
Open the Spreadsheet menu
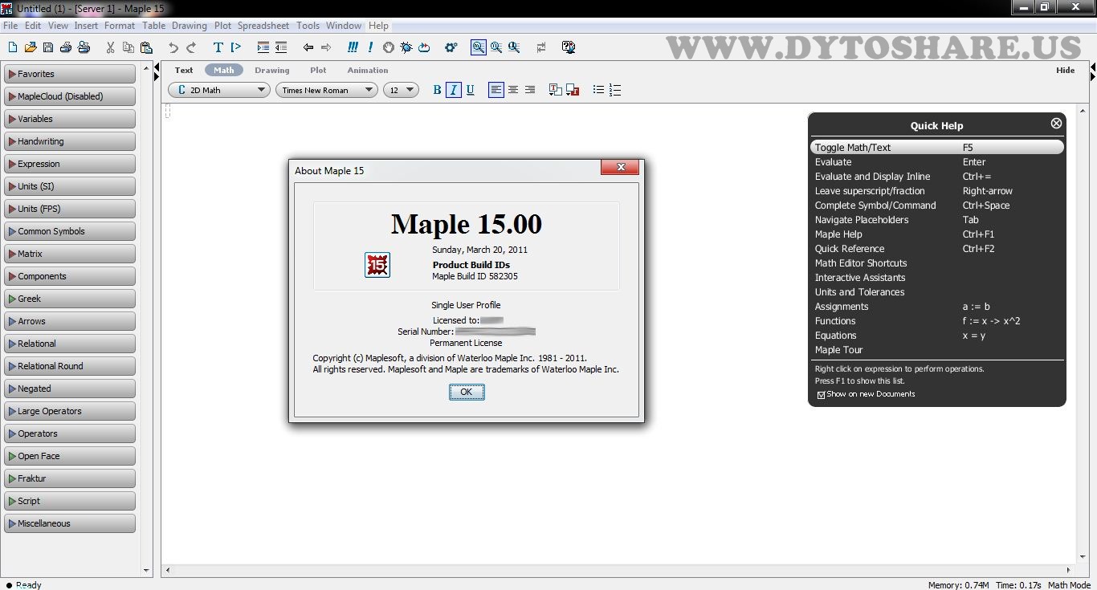(263, 26)
